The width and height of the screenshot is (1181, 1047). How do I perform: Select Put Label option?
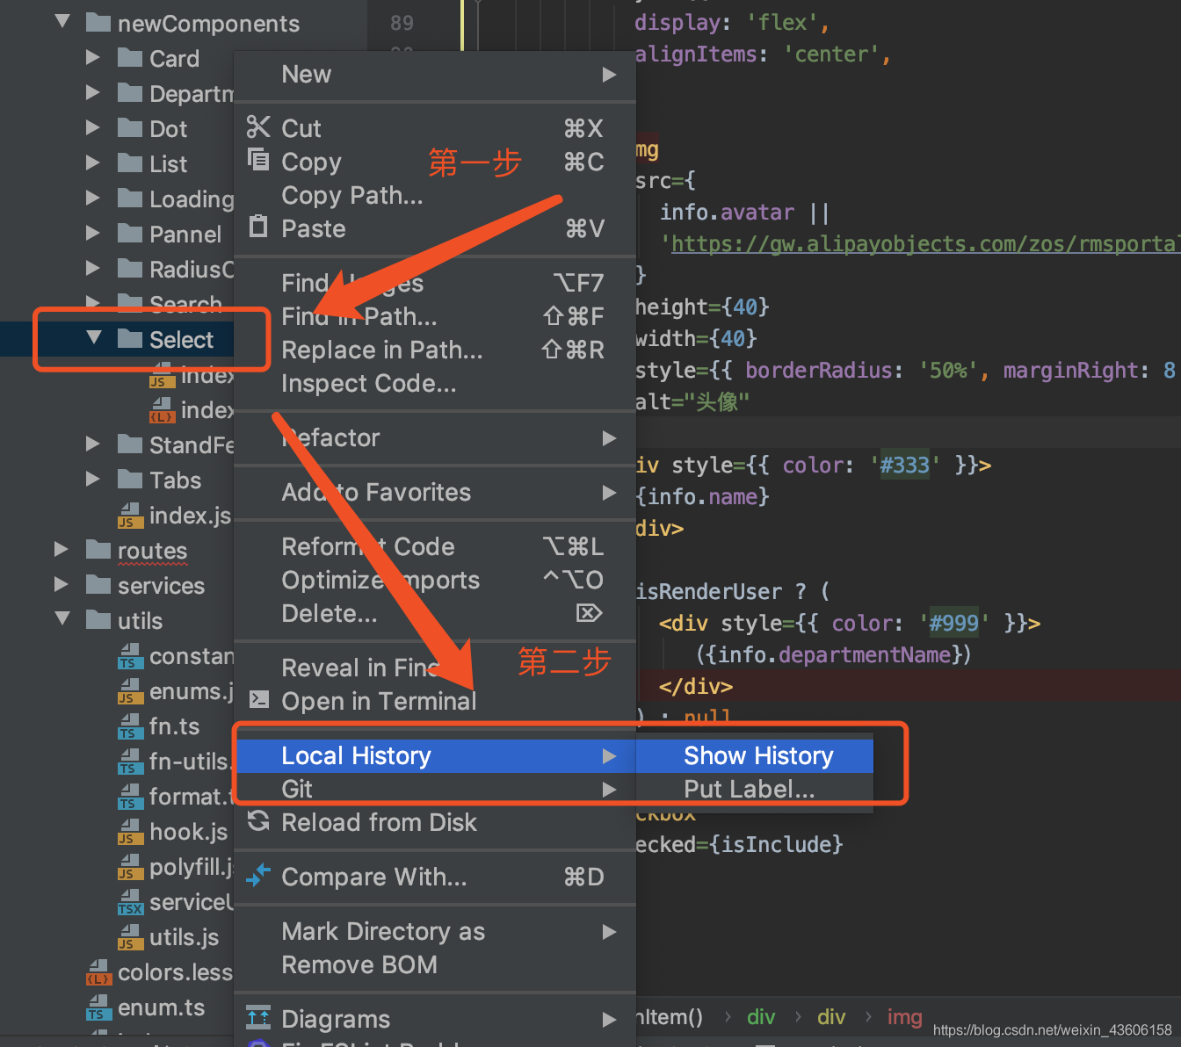[x=749, y=789]
